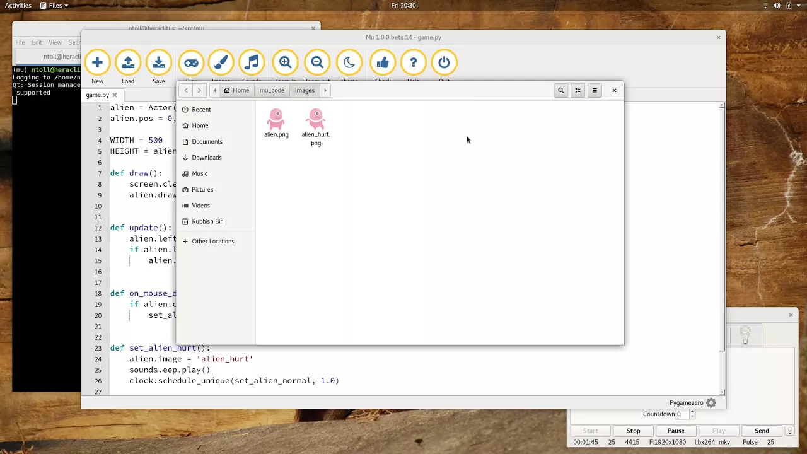Image resolution: width=807 pixels, height=454 pixels.
Task: Click the volume icon in top bar
Action: pyautogui.click(x=777, y=6)
